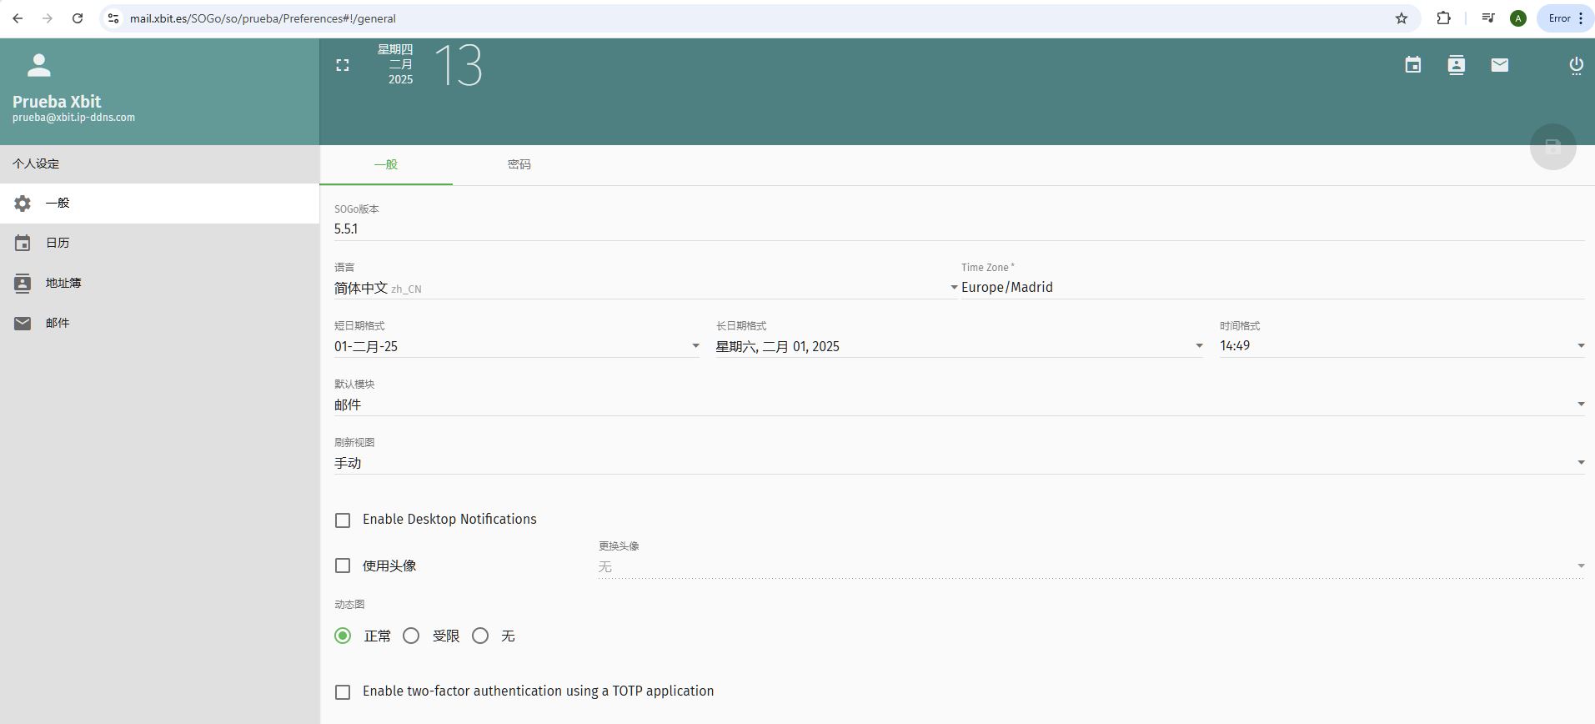The width and height of the screenshot is (1595, 724).
Task: Open the Calendar module icon in header
Action: click(1412, 65)
